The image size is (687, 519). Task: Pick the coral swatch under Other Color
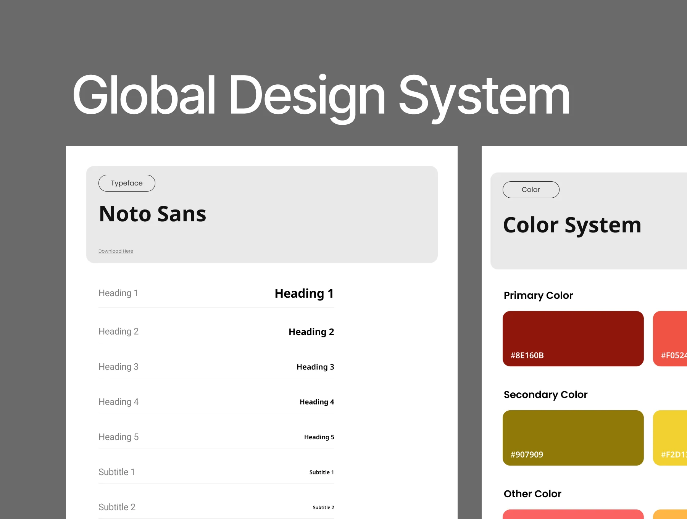573,514
